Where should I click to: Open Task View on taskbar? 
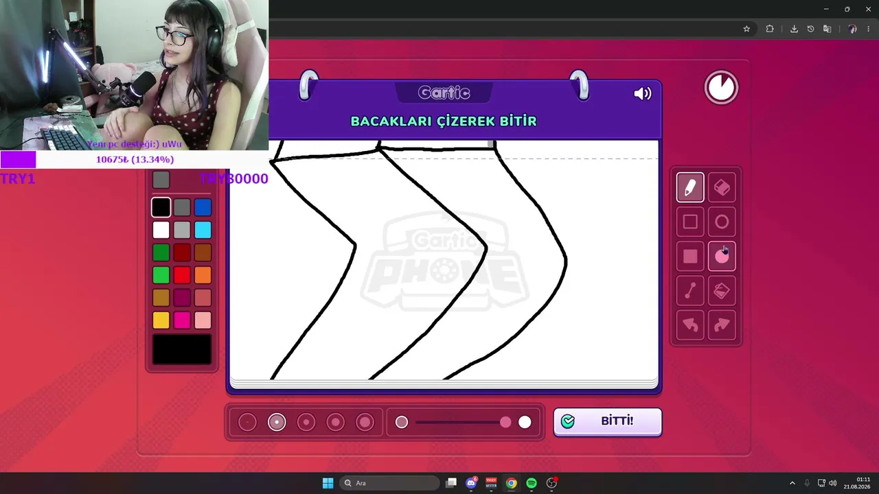(451, 483)
